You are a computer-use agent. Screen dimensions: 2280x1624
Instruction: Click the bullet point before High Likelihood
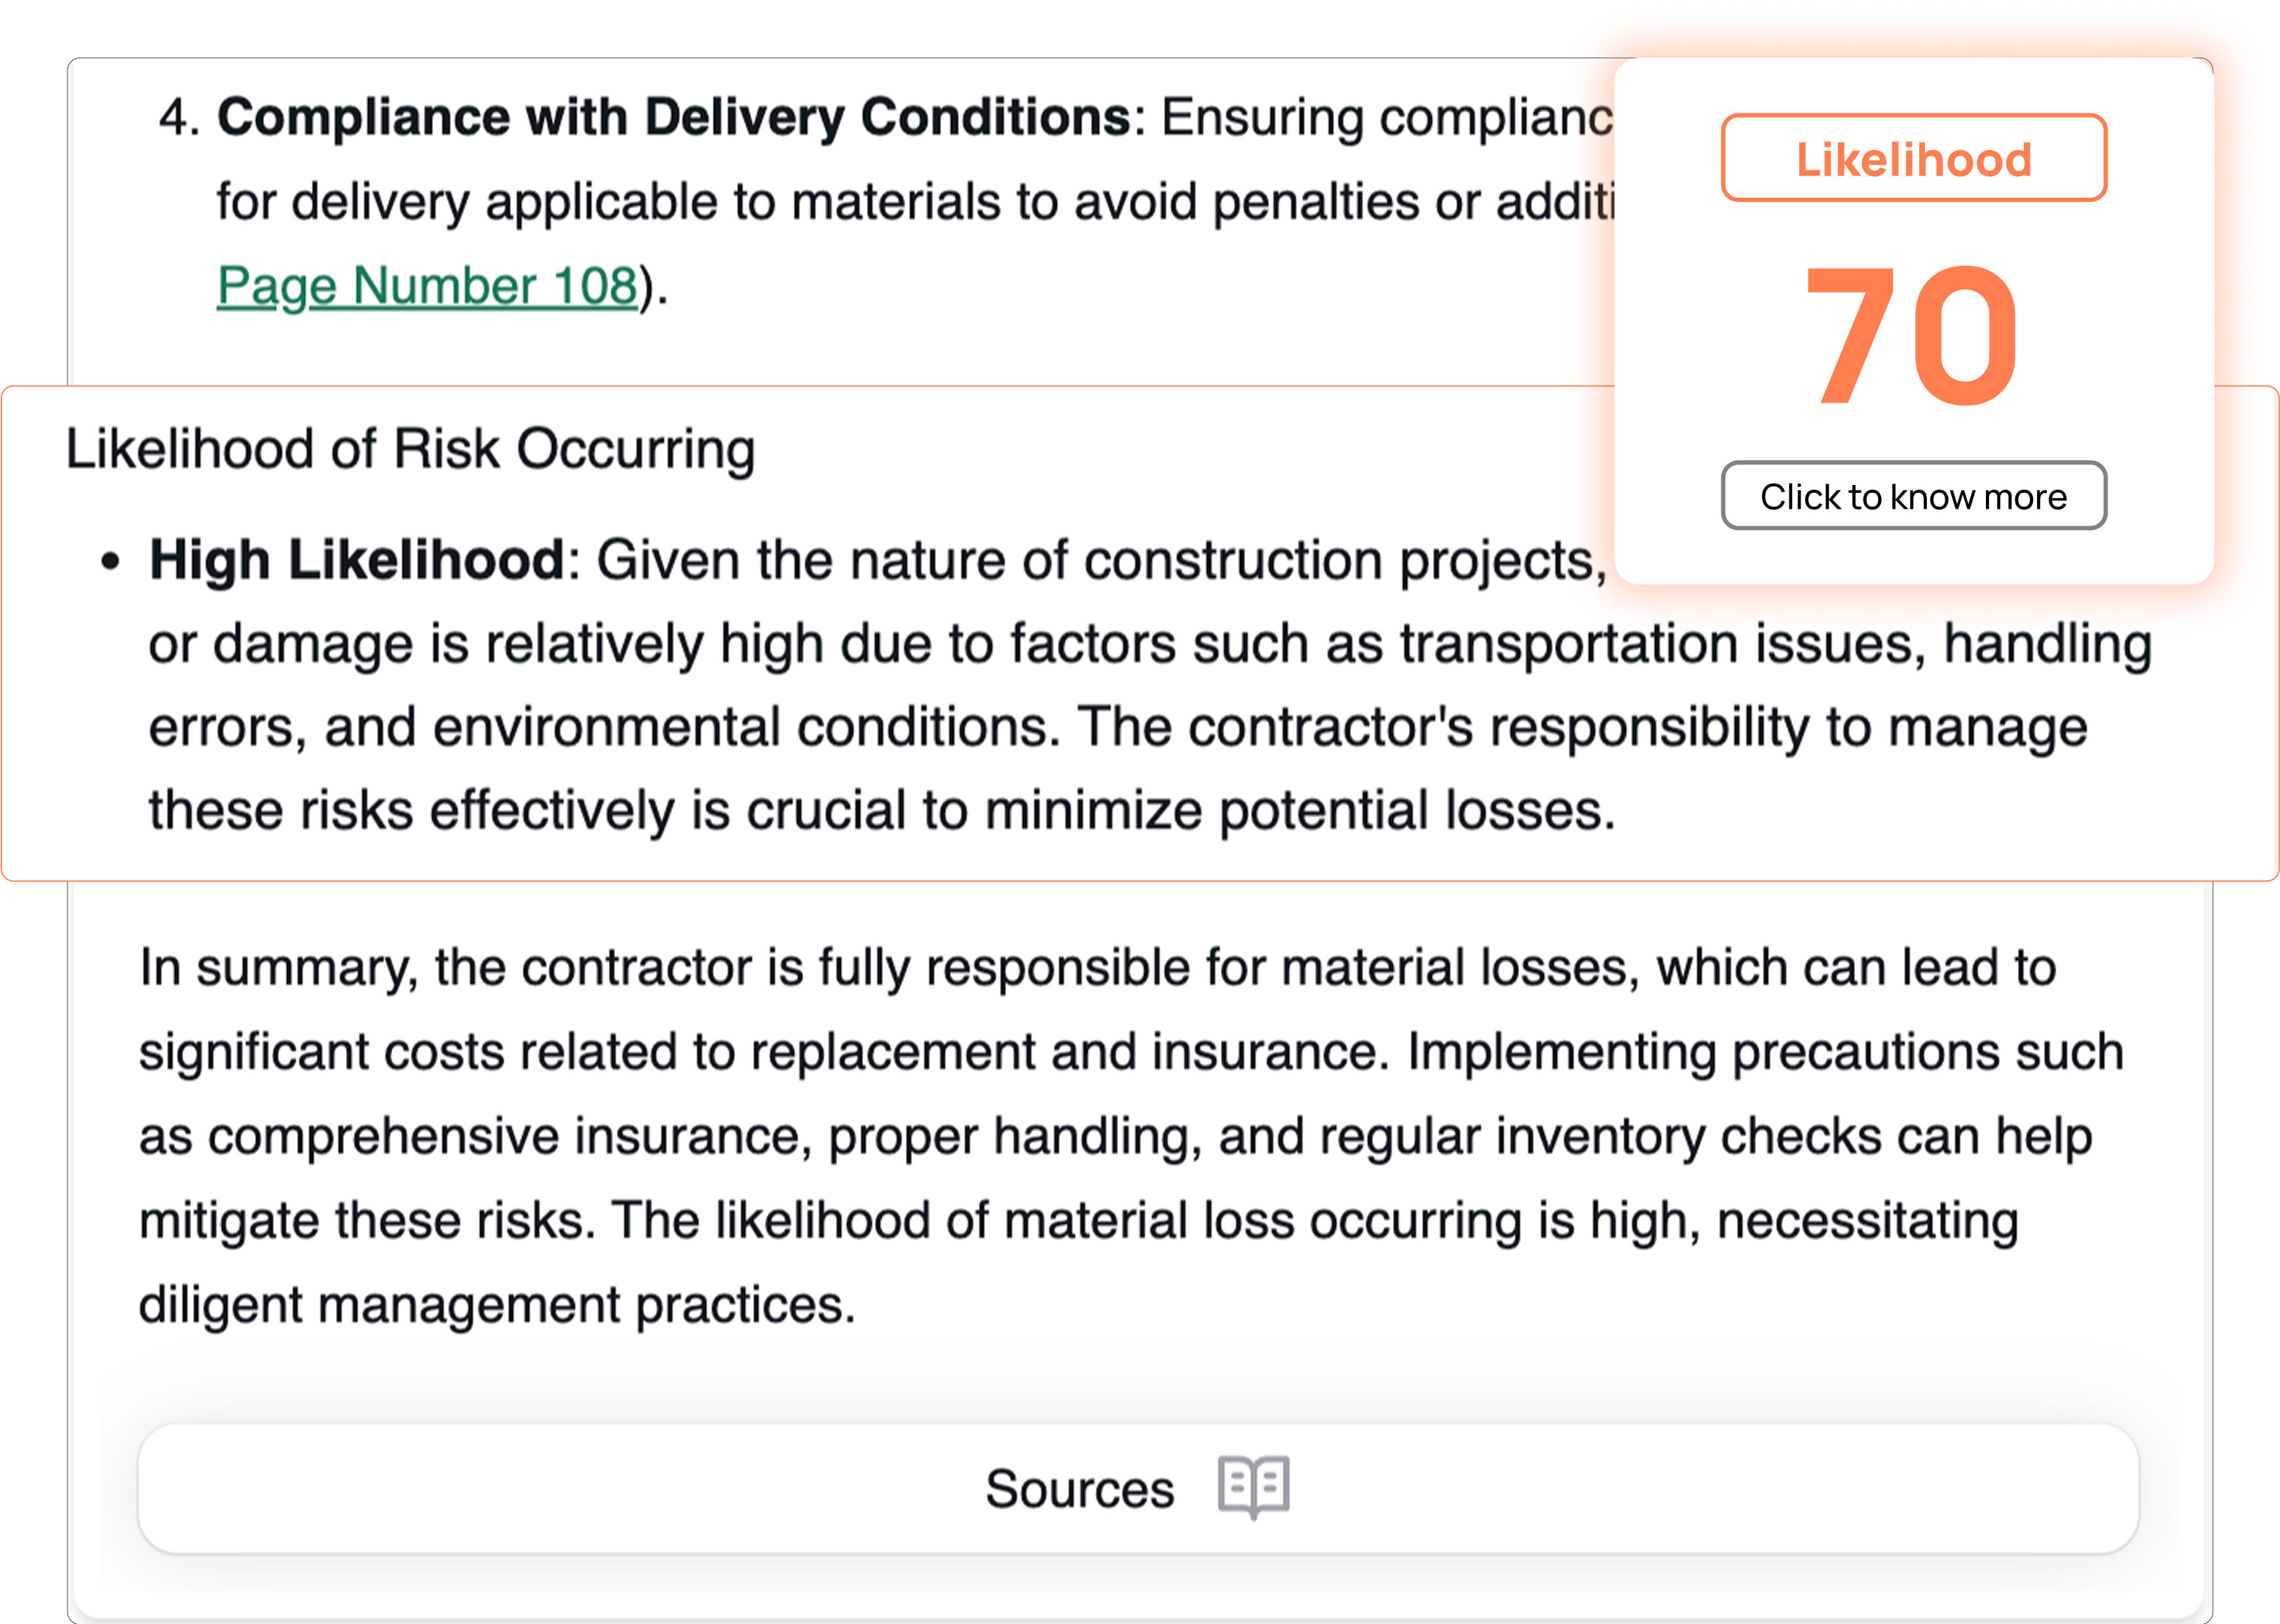[x=110, y=561]
